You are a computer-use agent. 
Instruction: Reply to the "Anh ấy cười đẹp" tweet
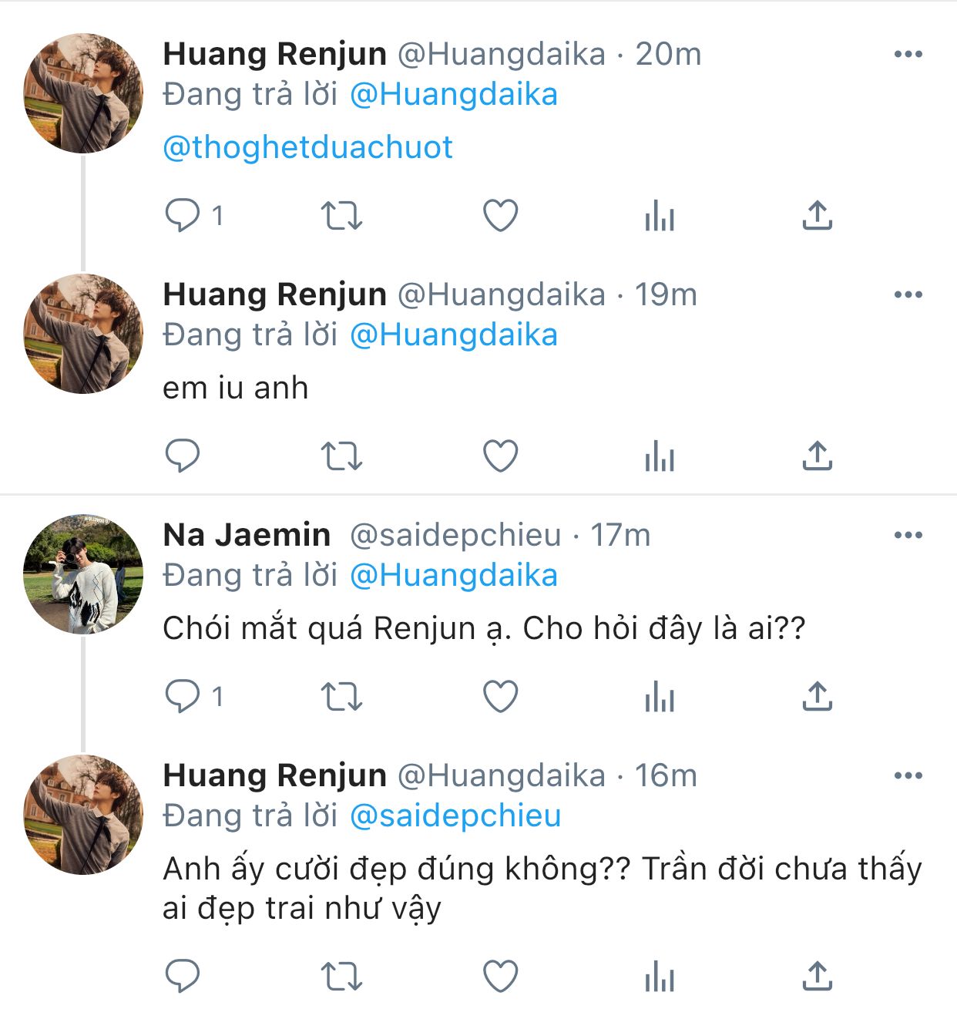click(x=183, y=976)
